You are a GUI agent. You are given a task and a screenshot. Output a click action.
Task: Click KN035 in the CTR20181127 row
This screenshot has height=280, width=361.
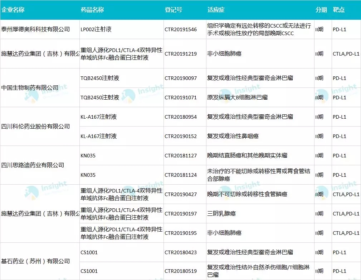click(x=88, y=156)
